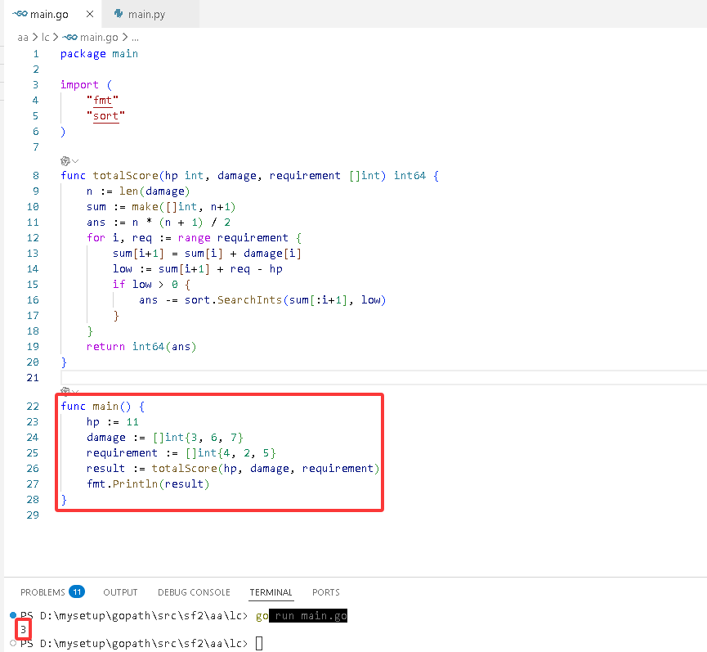This screenshot has height=652, width=707.
Task: Click the 'package main' declaration
Action: coord(99,54)
